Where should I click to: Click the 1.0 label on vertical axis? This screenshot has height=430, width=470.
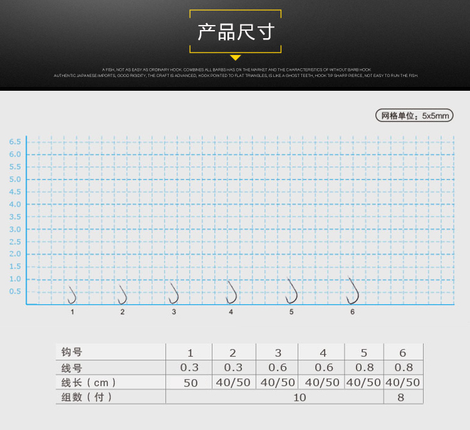(15, 279)
